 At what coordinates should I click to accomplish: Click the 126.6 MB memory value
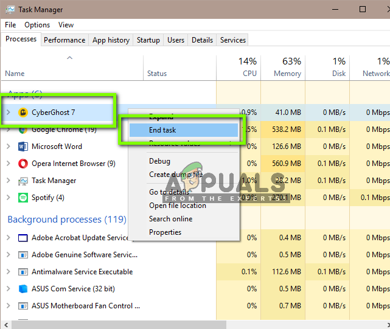(x=287, y=147)
